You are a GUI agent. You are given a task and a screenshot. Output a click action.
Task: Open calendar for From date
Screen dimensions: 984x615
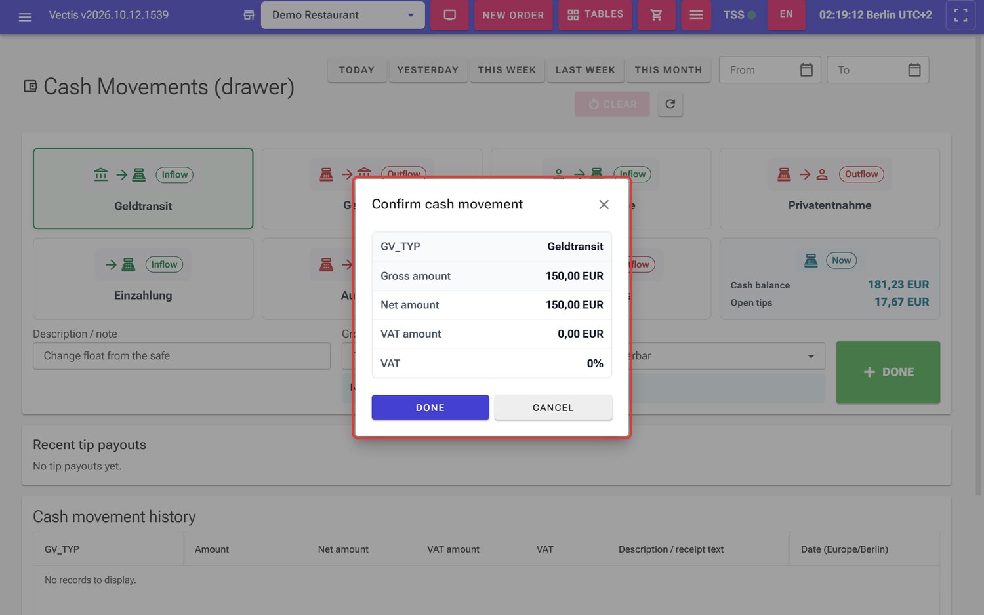pos(807,69)
